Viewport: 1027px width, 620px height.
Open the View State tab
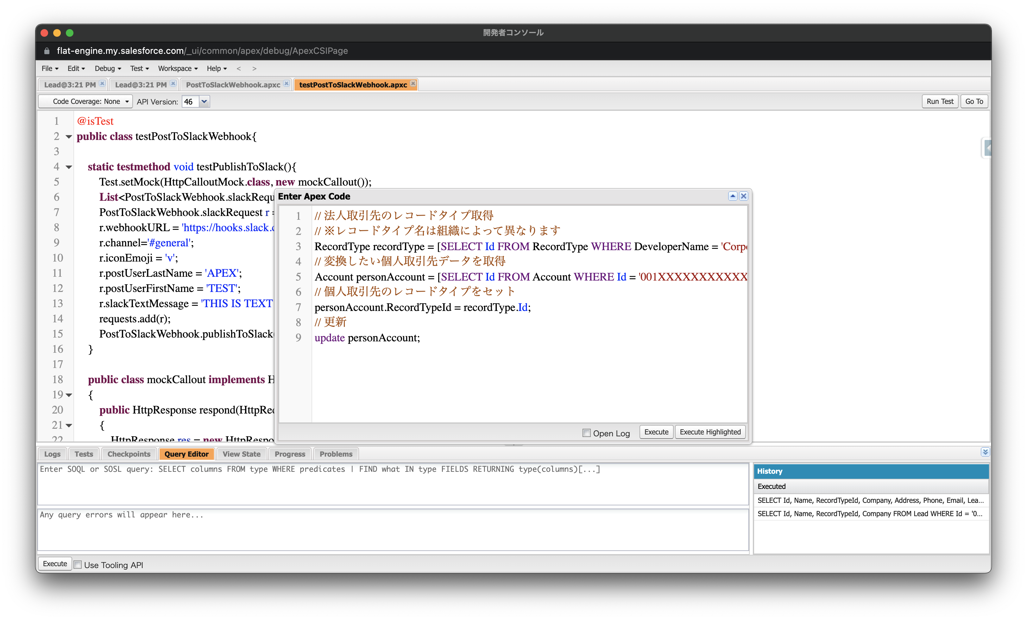point(241,454)
